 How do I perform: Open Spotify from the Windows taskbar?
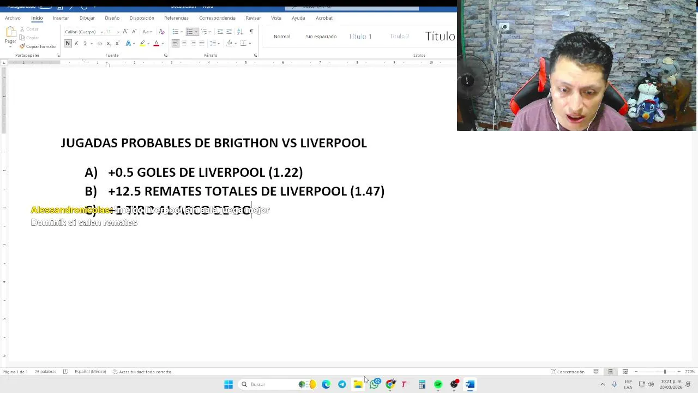point(438,384)
